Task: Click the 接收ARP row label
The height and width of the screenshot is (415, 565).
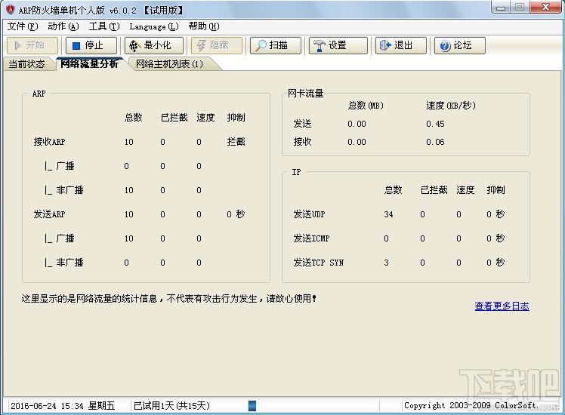Action: click(x=49, y=142)
